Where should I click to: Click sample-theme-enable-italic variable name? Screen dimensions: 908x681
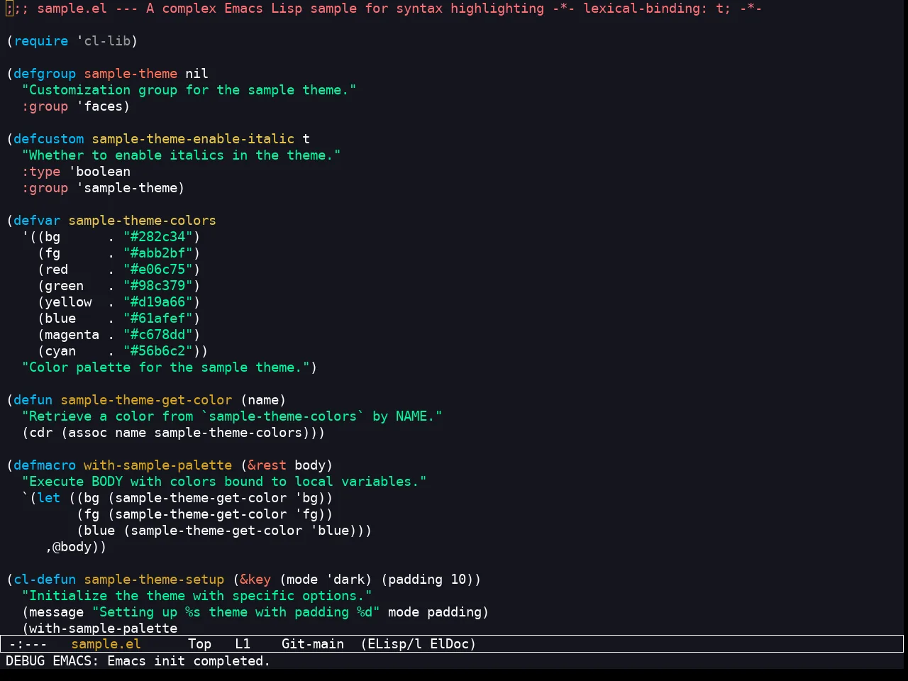(x=193, y=139)
